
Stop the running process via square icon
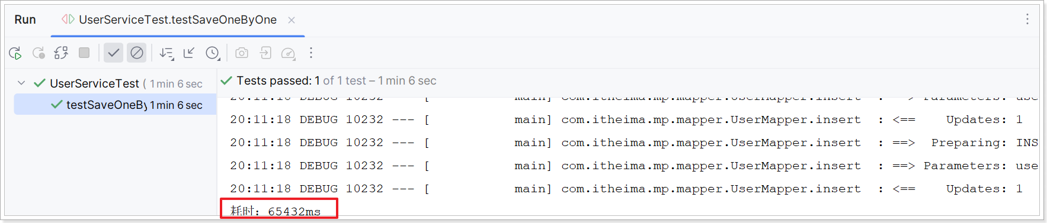tap(84, 53)
